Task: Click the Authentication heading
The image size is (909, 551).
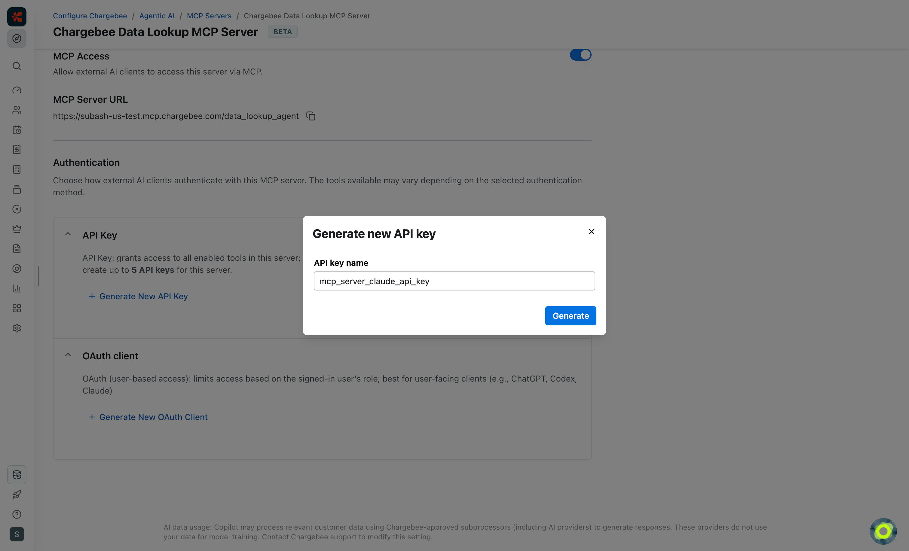Action: (x=86, y=163)
